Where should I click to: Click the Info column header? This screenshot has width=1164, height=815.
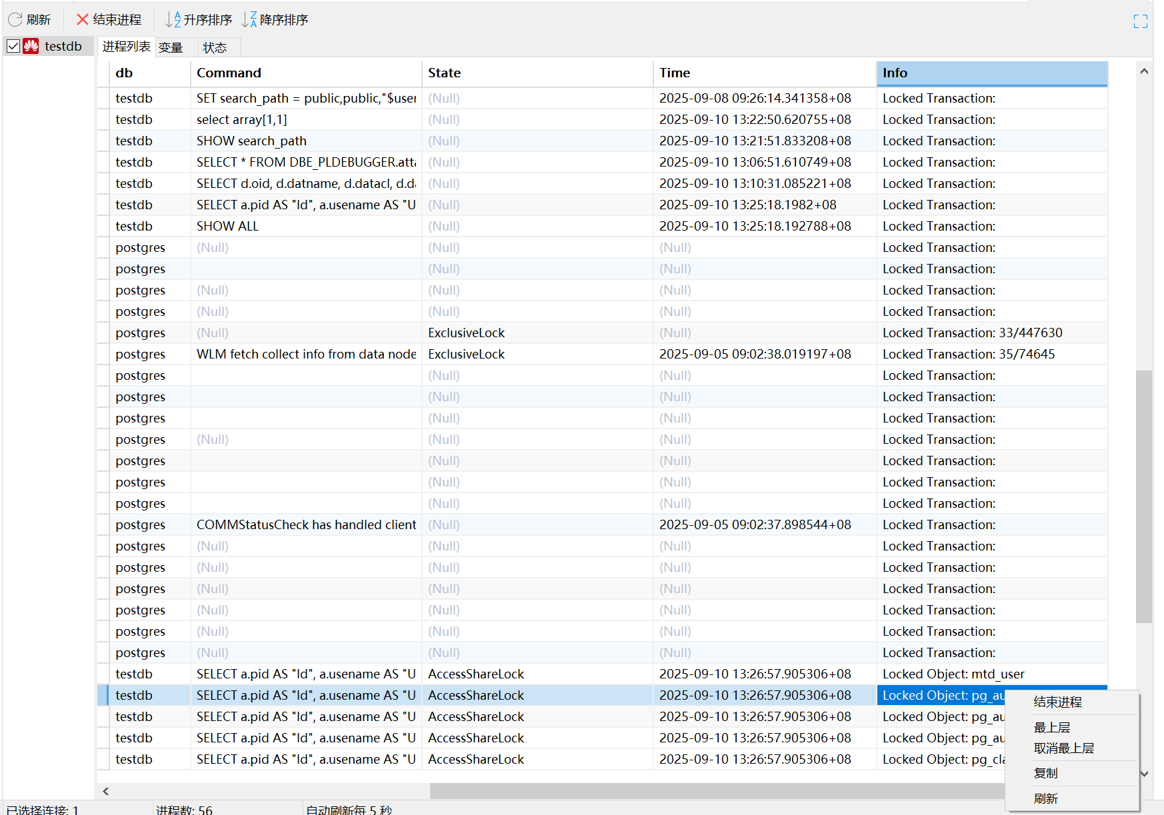[991, 73]
